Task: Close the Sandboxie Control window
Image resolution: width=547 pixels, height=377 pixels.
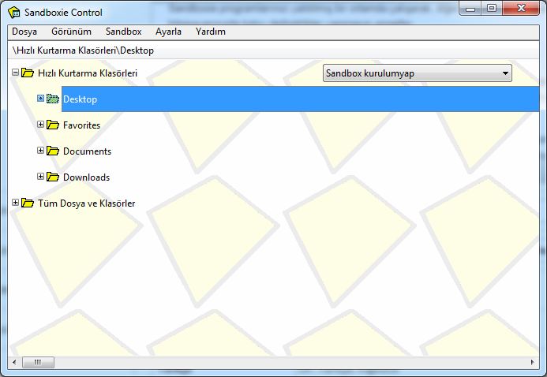Action: click(521, 9)
